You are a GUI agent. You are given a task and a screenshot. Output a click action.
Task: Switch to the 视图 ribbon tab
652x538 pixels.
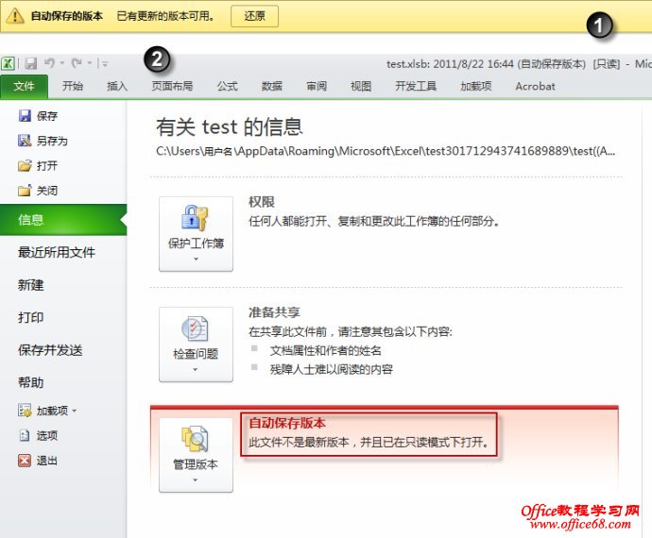(x=361, y=86)
